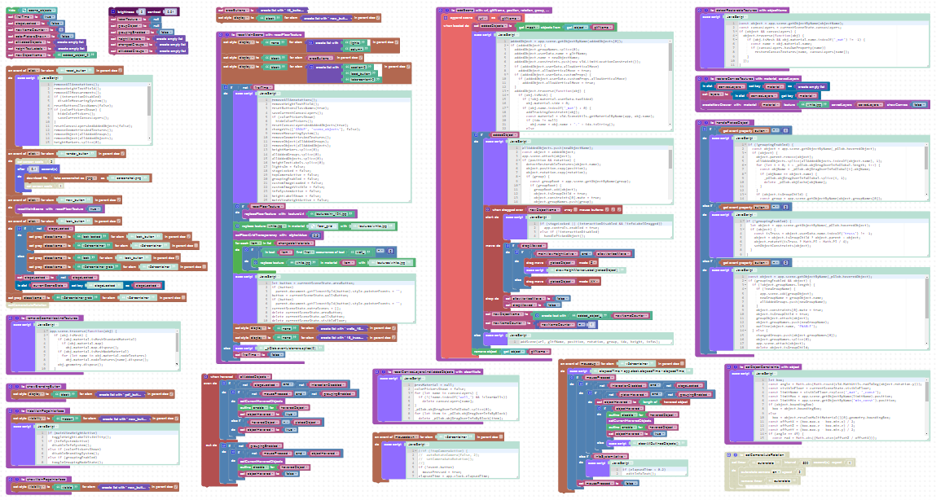Open first 'button' property dropdown in handlePickedObject
The image size is (936, 500).
coord(761,130)
